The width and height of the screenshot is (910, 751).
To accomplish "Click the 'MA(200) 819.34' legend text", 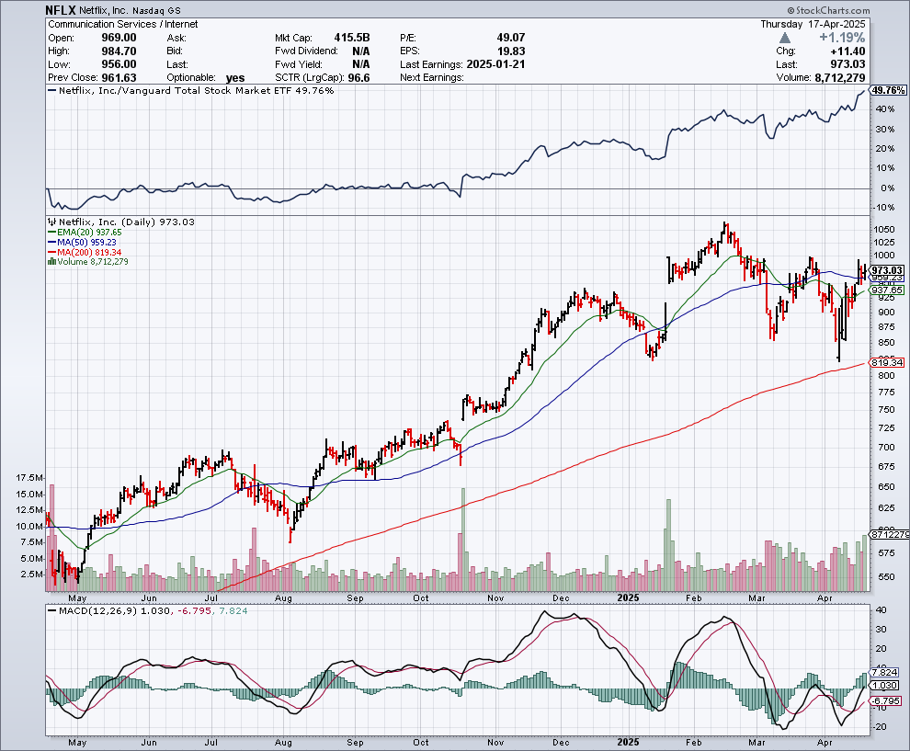I will [89, 253].
